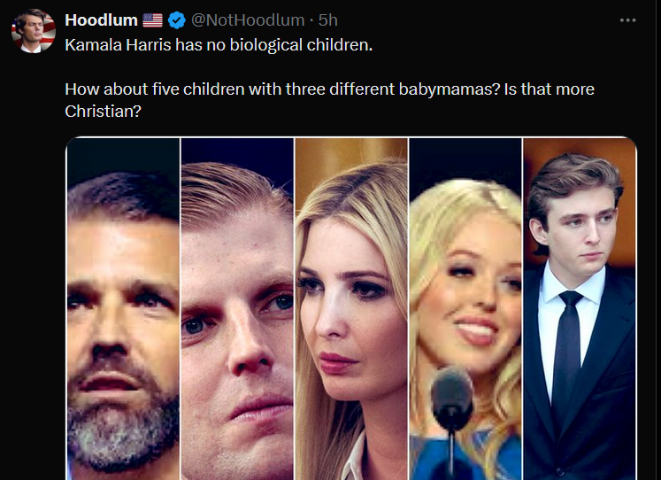Click the gray beard in the photo
The image size is (661, 480).
124,416
